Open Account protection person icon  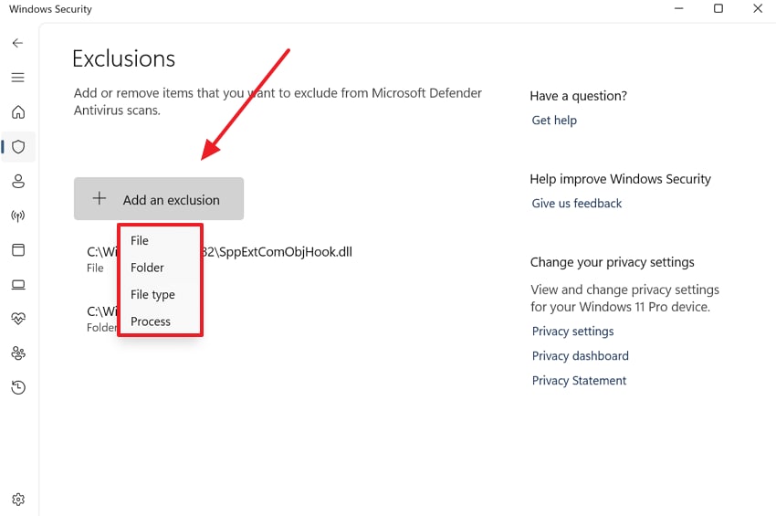click(18, 181)
